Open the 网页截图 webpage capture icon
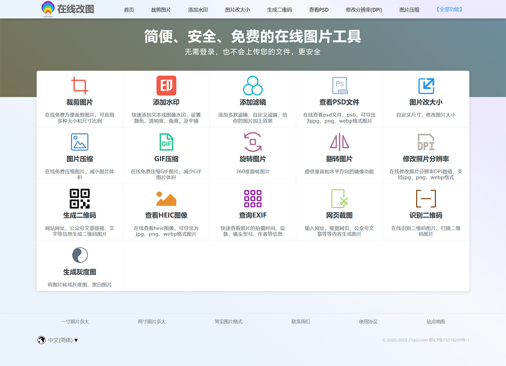The image size is (506, 366). 340,198
